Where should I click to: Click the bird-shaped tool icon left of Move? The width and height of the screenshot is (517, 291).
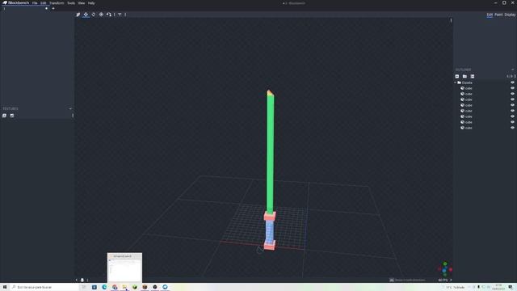[x=78, y=15]
